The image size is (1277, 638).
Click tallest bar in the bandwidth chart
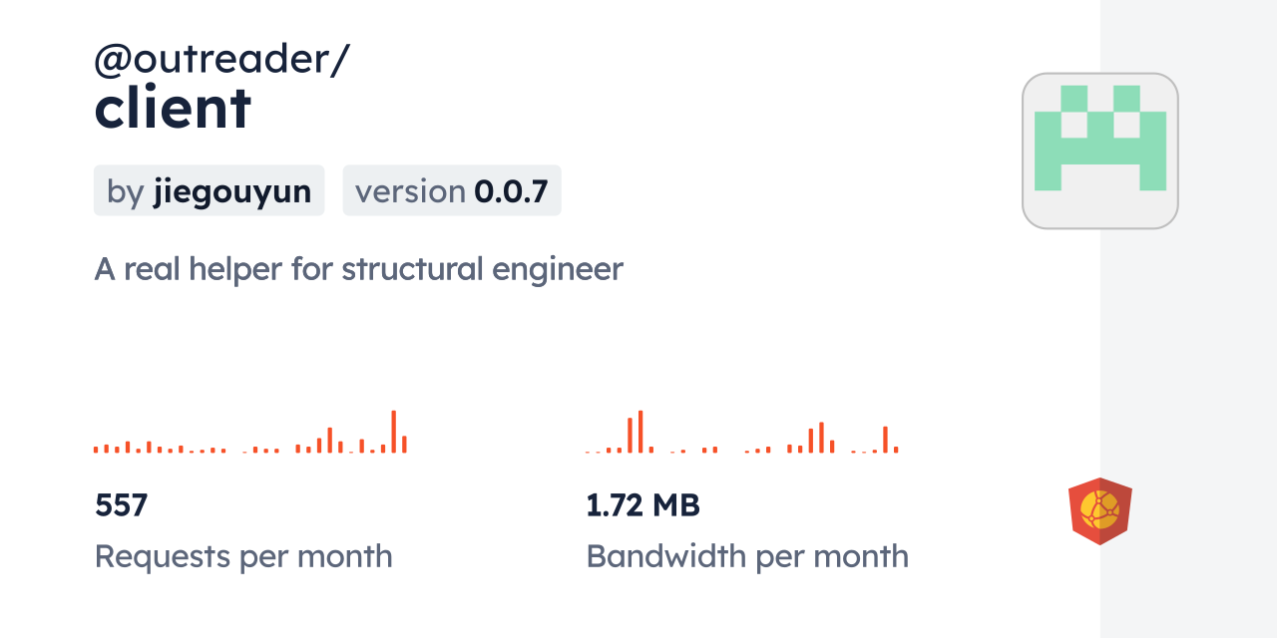point(640,432)
